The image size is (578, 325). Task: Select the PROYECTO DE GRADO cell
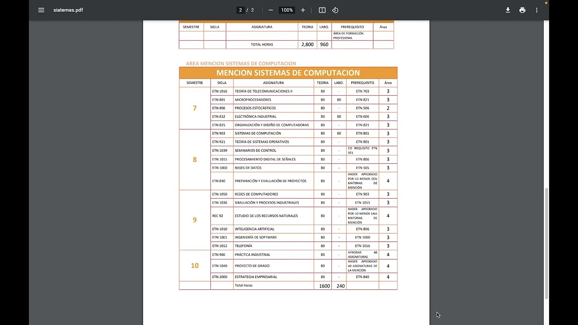(x=273, y=266)
